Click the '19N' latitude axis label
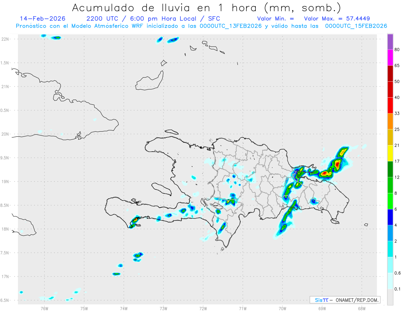 coord(5,182)
